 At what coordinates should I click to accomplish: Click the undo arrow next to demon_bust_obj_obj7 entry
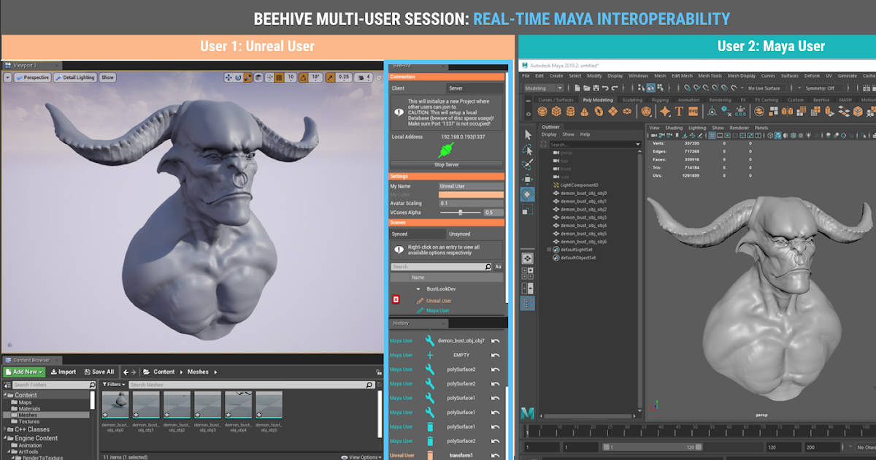(x=494, y=341)
